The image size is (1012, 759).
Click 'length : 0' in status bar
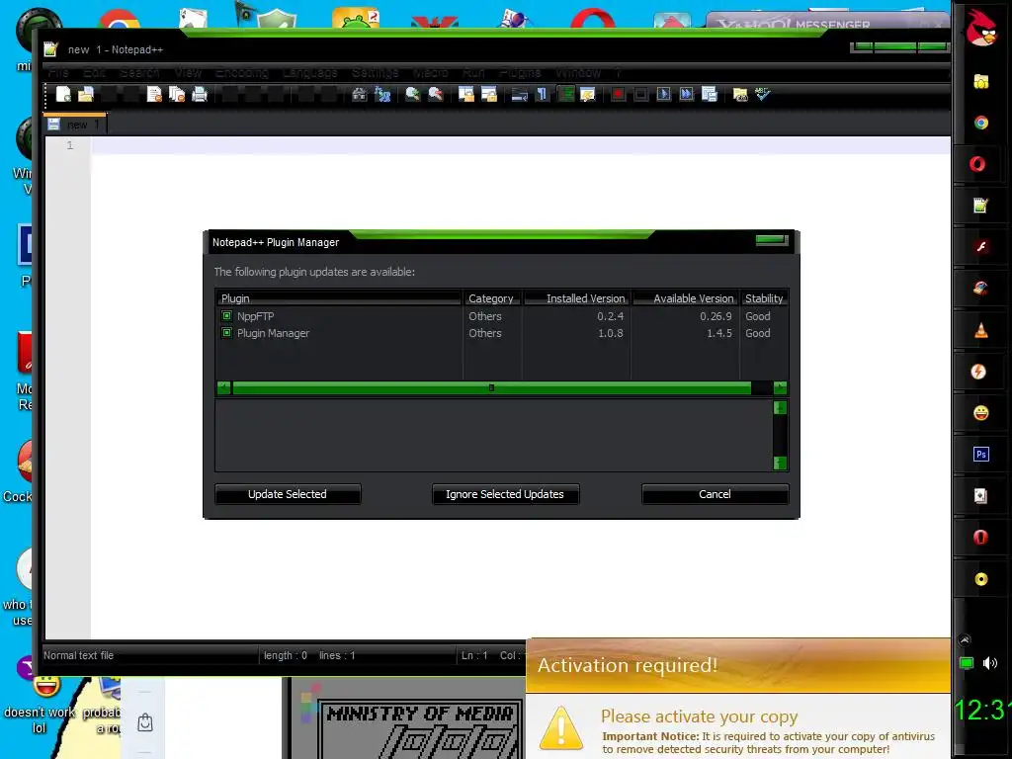coord(286,655)
